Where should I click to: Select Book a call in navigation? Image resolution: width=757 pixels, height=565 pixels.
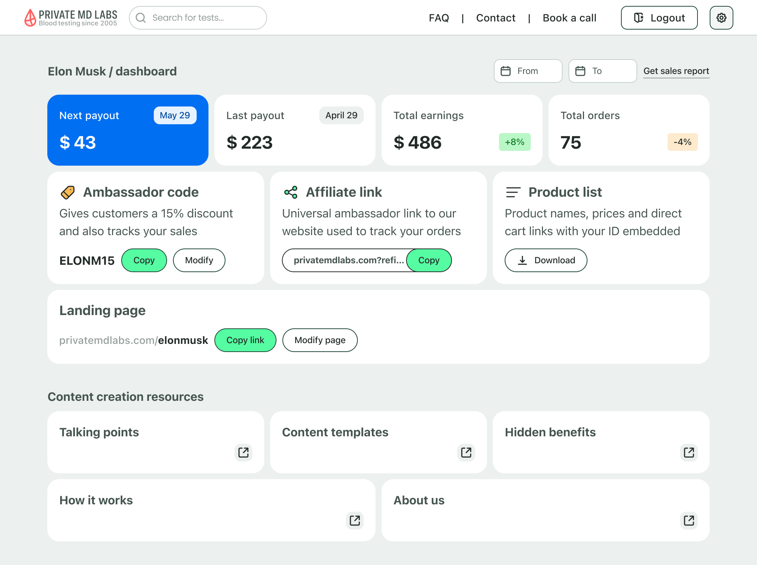[x=569, y=18]
